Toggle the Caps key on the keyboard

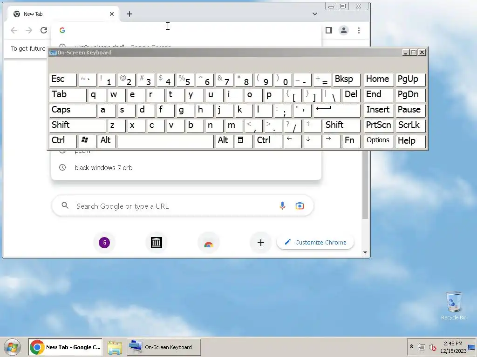coord(72,110)
